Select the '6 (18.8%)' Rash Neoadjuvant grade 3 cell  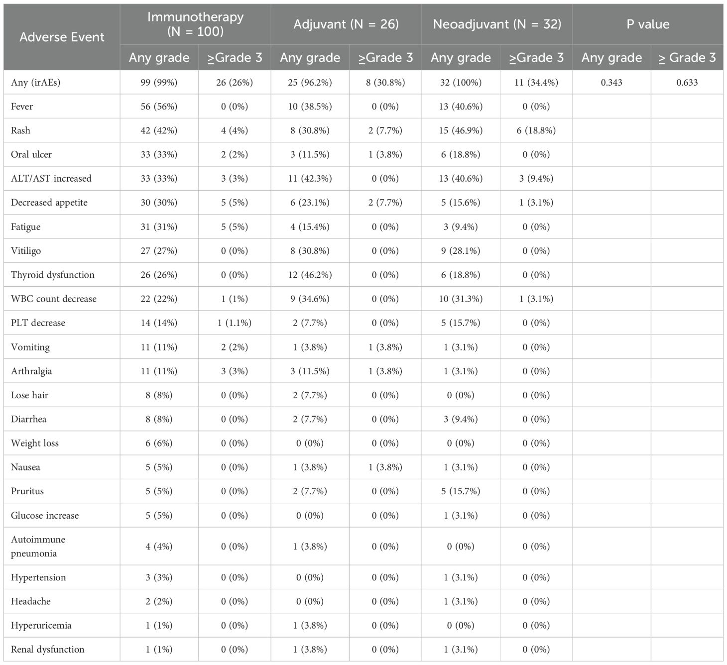(536, 130)
